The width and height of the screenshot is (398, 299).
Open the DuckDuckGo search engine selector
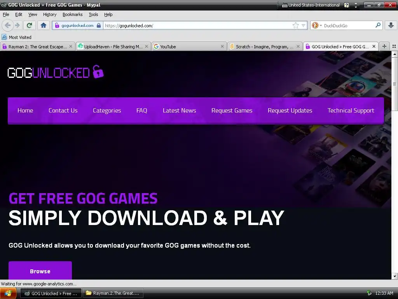pos(317,25)
